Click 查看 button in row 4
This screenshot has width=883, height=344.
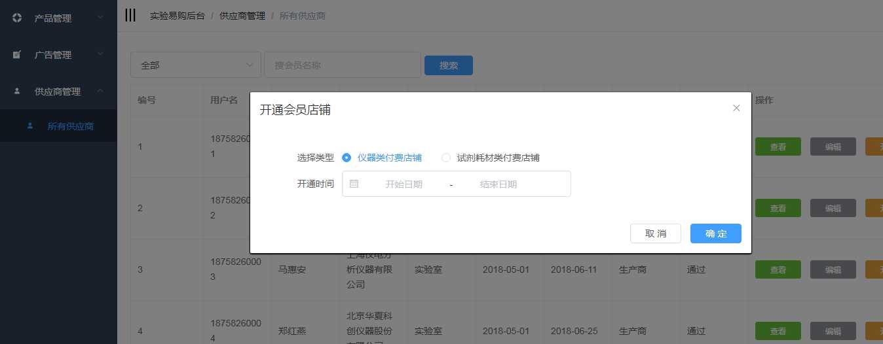(778, 331)
